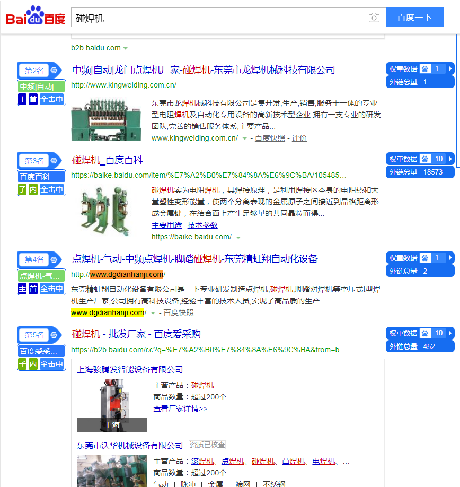Click the blue 百度百科 tag under 第3名
The width and height of the screenshot is (460, 487).
click(x=41, y=177)
